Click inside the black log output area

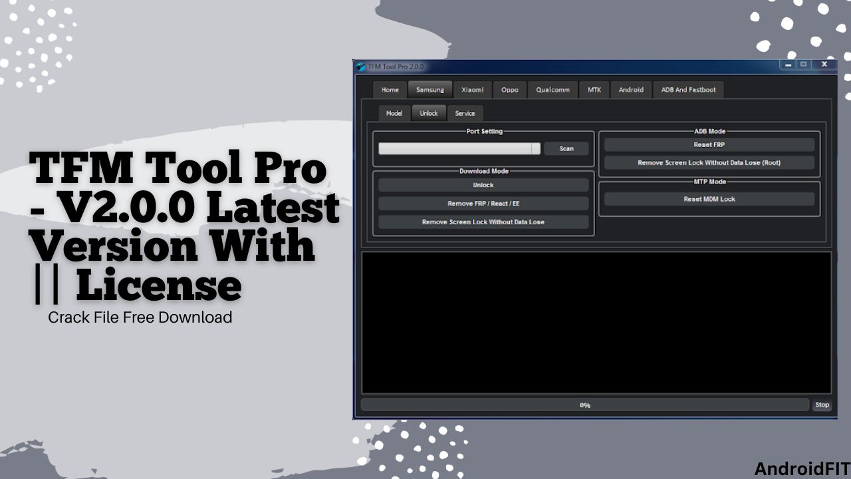[596, 323]
